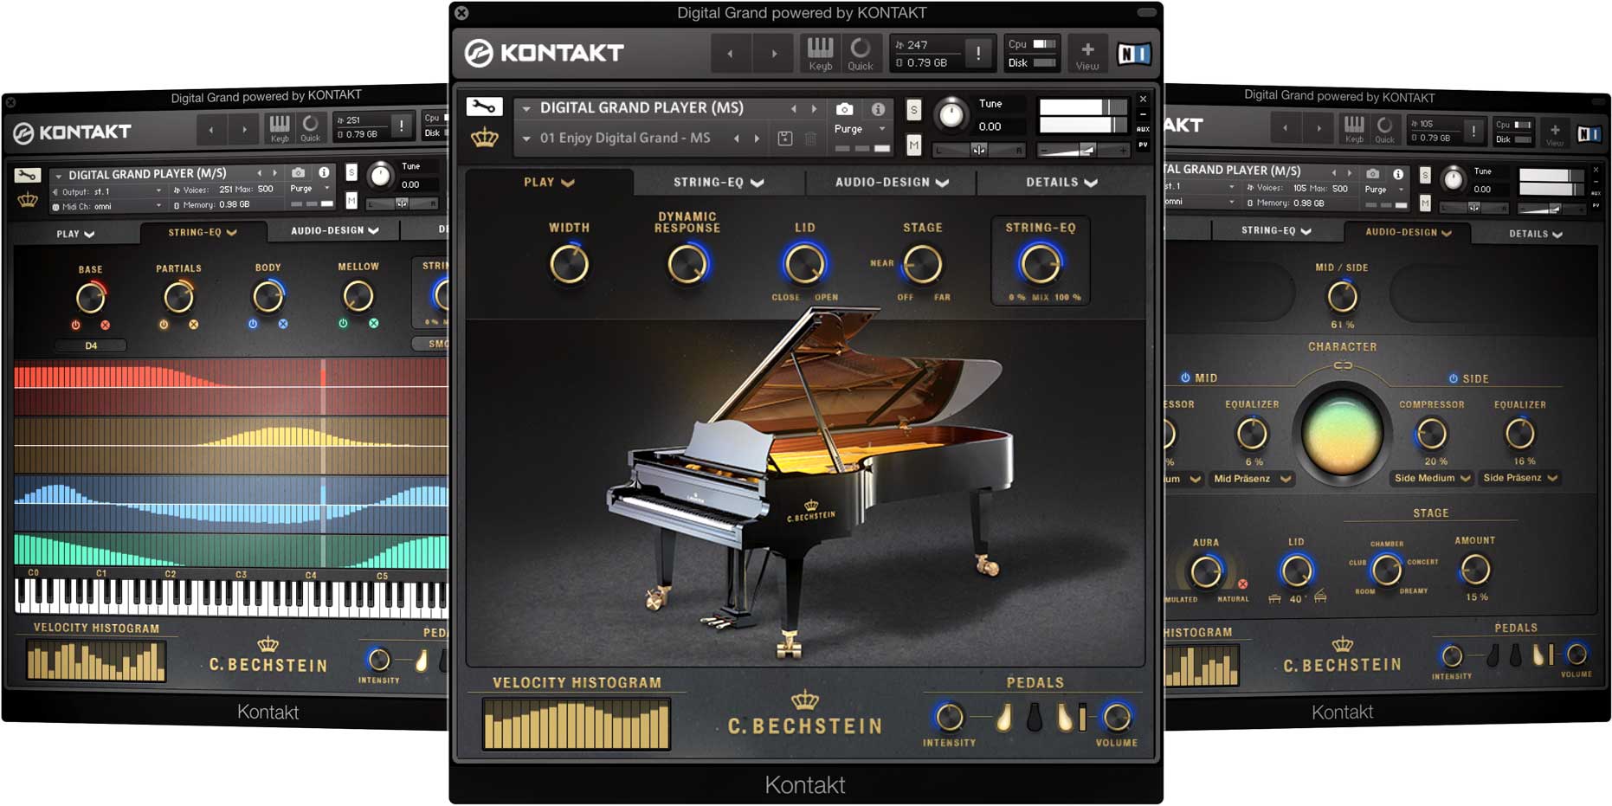Open wrench edit mode in center window
Viewport: 1612px width, 806px height.
pyautogui.click(x=484, y=107)
